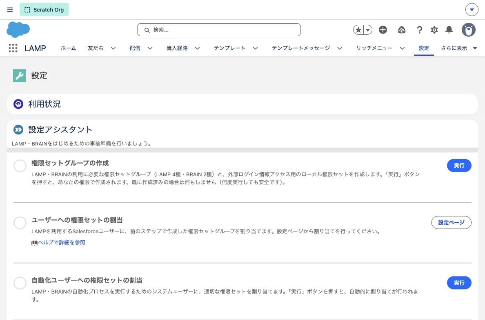Open the notifications bell
Viewport: 485px width, 320px height.
point(449,30)
